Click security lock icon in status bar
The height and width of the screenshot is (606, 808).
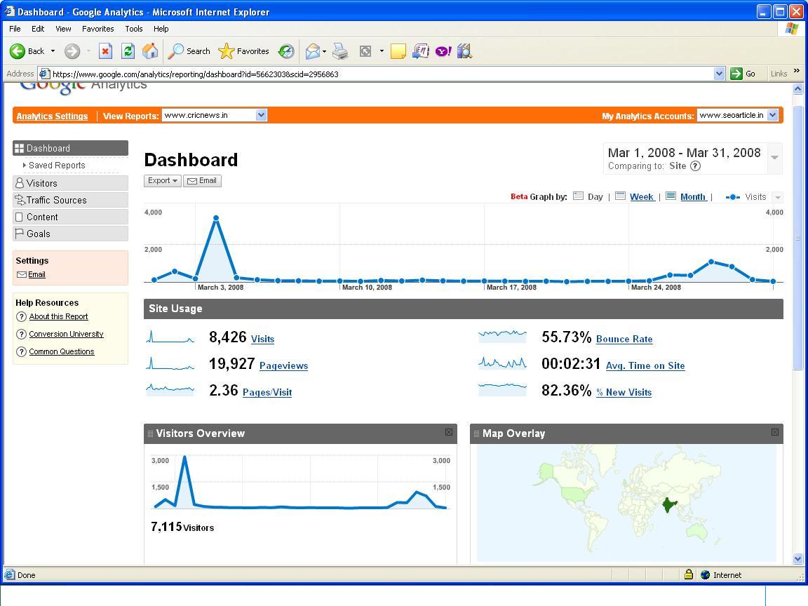pyautogui.click(x=689, y=574)
